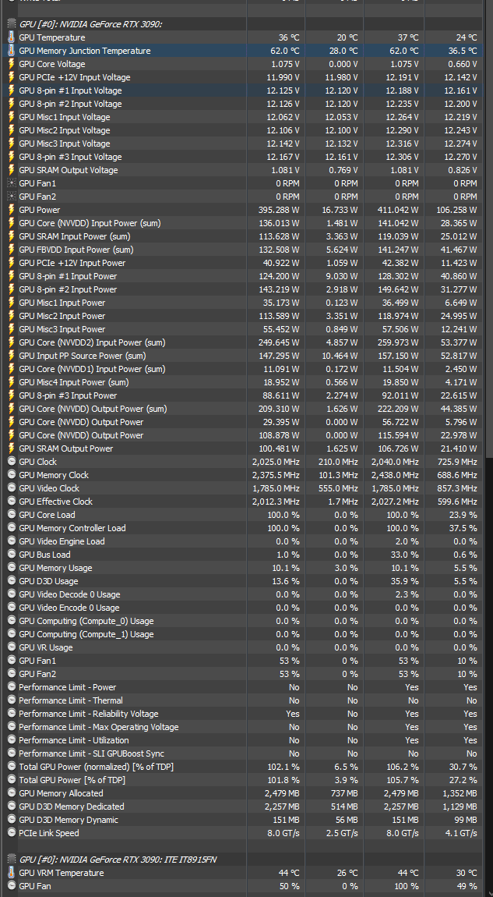Click lightning icon of GPU Misc4 Input Power (sum)

coord(12,381)
